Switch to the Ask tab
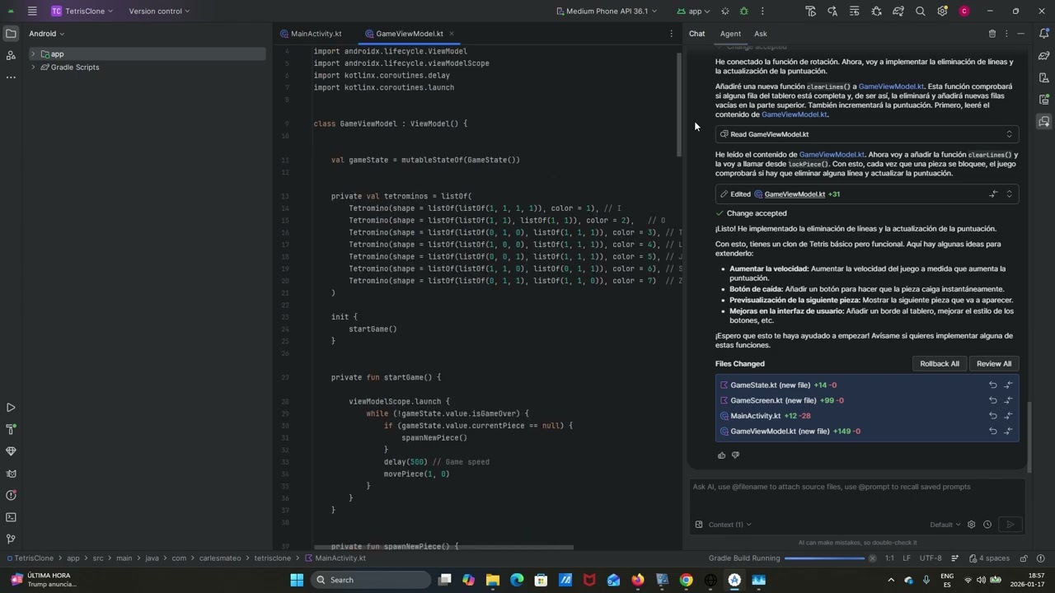Screen dimensions: 1055x593 [x=761, y=34]
